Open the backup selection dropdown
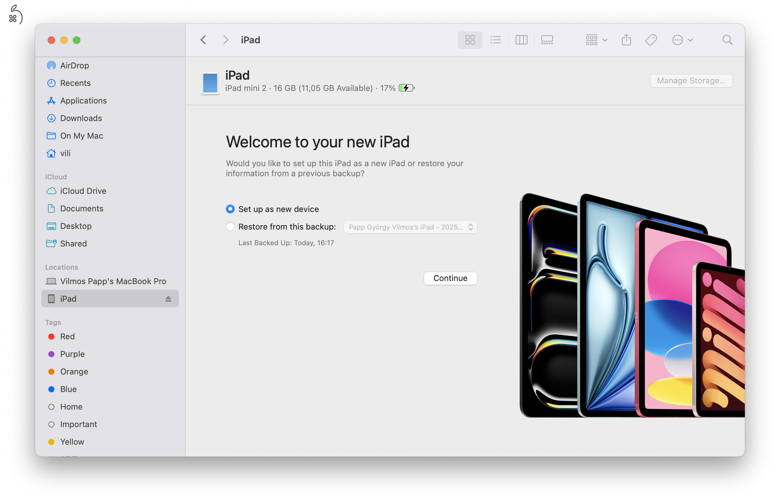The image size is (780, 503). [410, 227]
